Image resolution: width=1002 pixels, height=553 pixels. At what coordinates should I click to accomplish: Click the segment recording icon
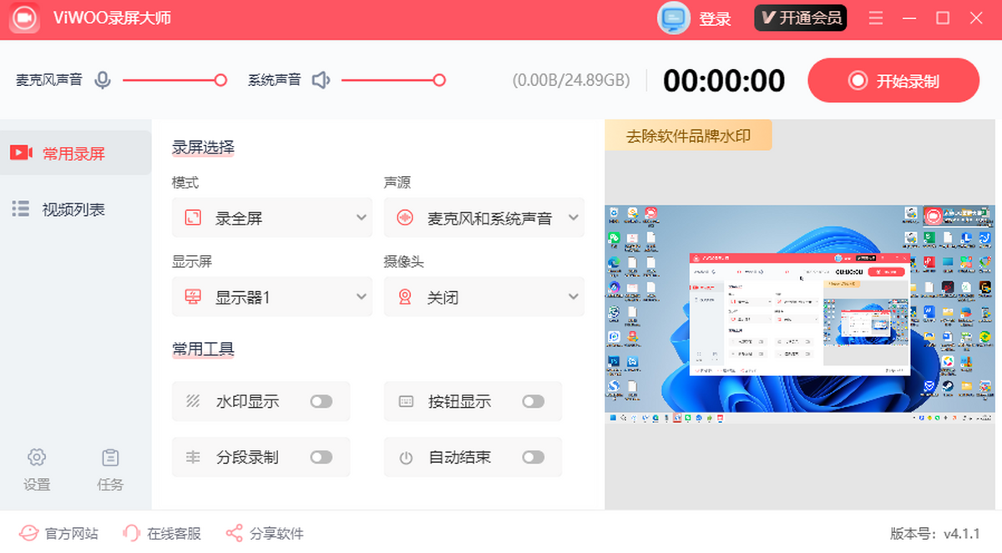(x=193, y=457)
